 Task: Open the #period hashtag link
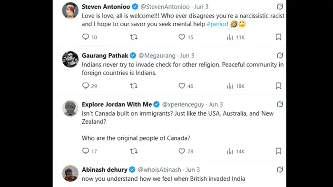click(x=217, y=24)
